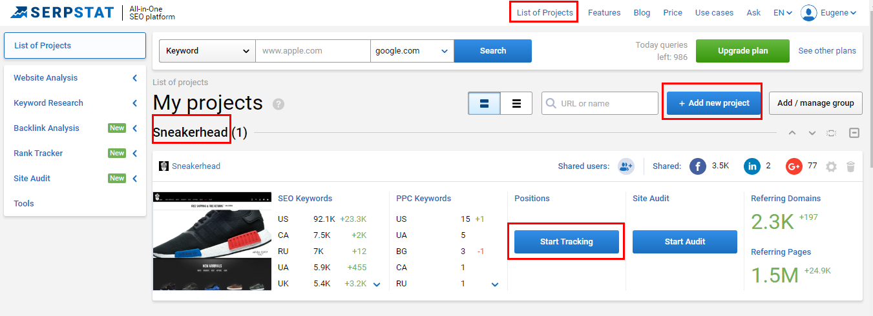Open the Positions section link
The image size is (873, 316).
(x=532, y=199)
